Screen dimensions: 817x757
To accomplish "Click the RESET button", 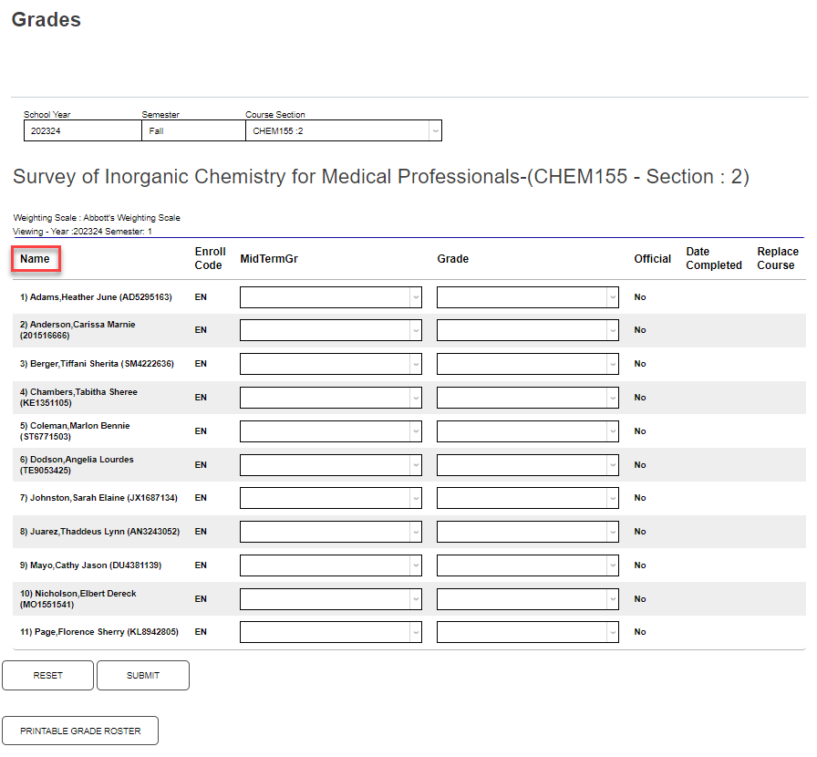I will click(47, 675).
